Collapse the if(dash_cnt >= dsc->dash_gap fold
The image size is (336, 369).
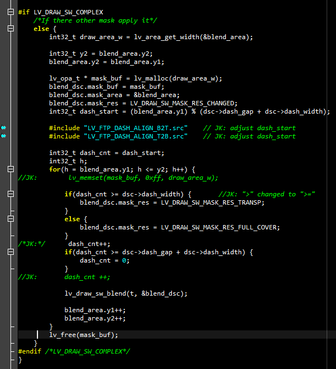[10, 252]
